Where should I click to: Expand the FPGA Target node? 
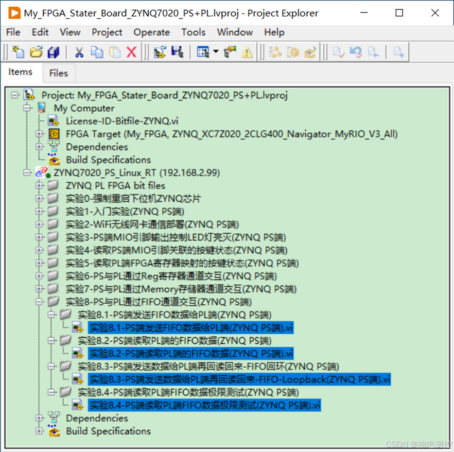[39, 134]
